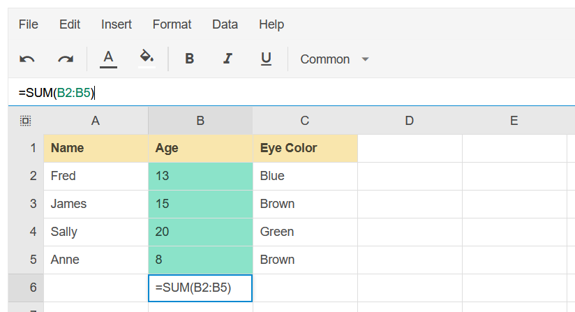This screenshot has height=312, width=575.
Task: Select column B header
Action: [200, 121]
